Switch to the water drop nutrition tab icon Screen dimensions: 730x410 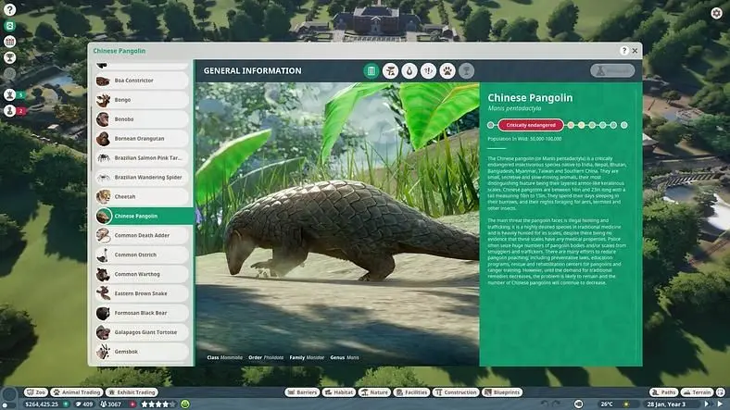[x=409, y=70]
